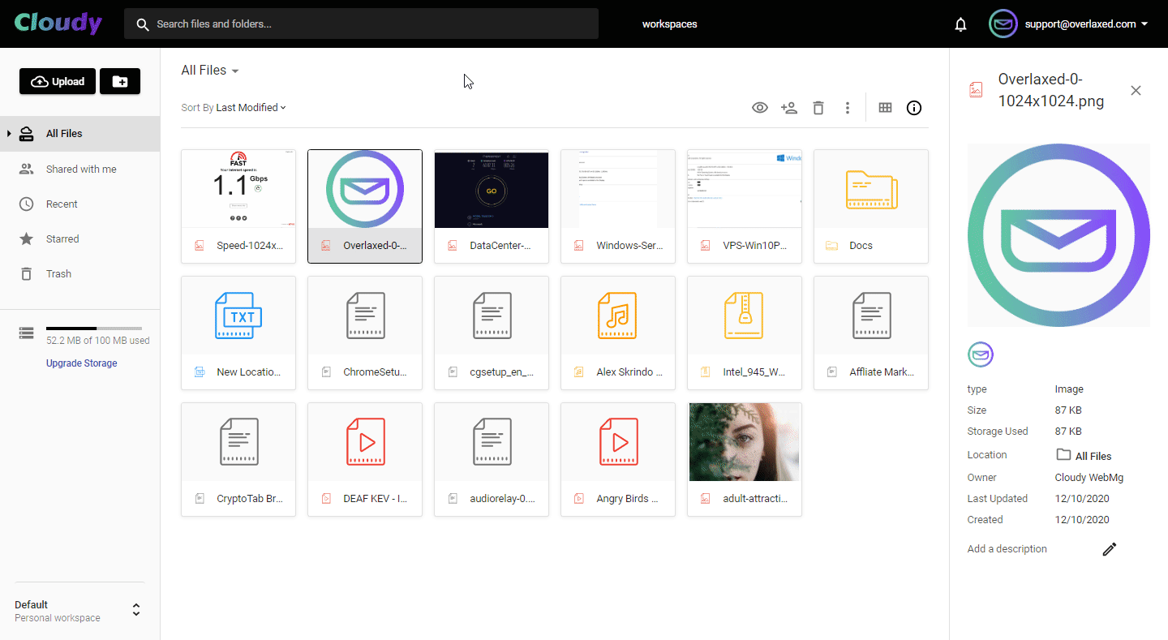Toggle the info details panel icon
Viewport: 1168px width, 640px height.
[x=914, y=107]
